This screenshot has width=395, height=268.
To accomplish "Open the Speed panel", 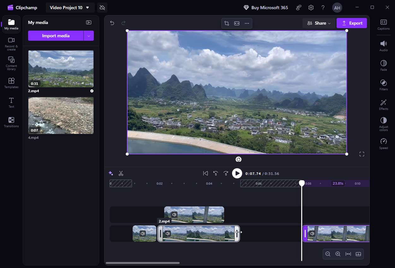I will [383, 143].
